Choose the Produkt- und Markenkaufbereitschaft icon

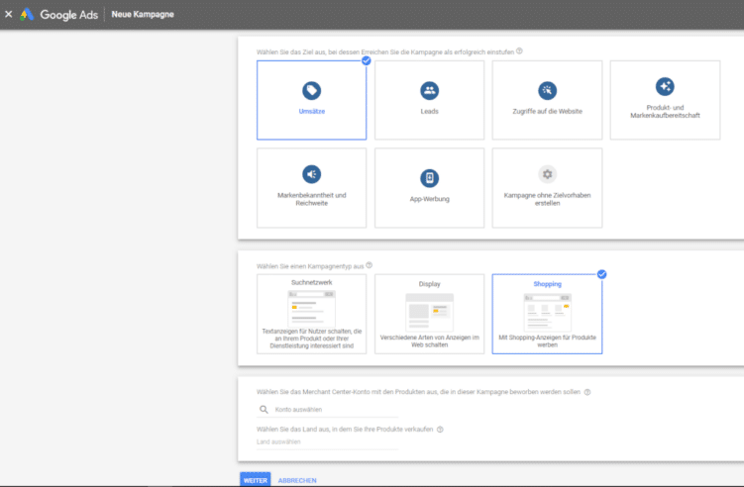tap(665, 87)
